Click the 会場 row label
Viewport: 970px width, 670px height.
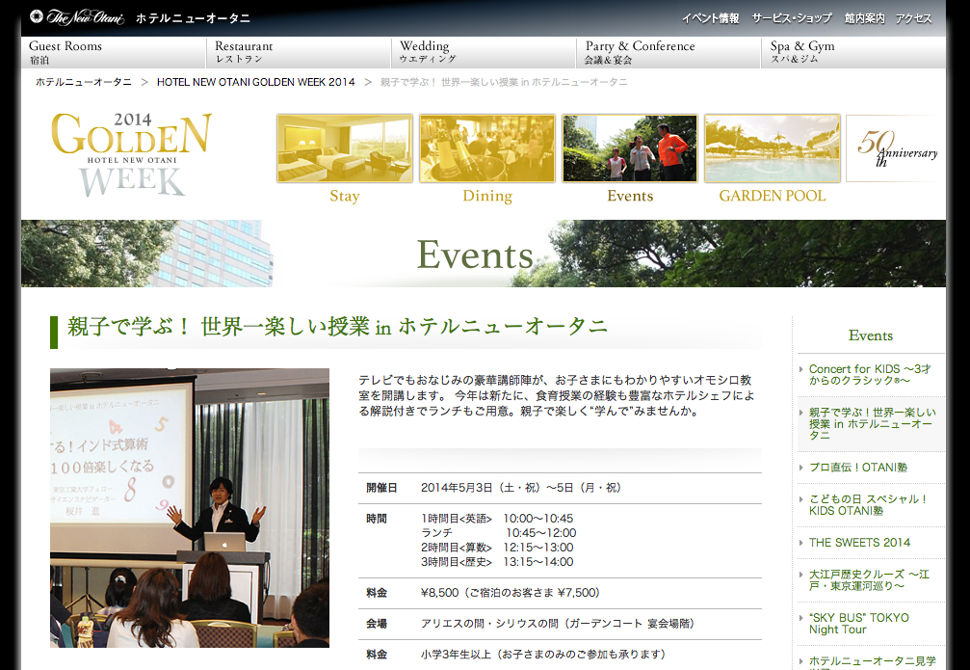[x=376, y=624]
